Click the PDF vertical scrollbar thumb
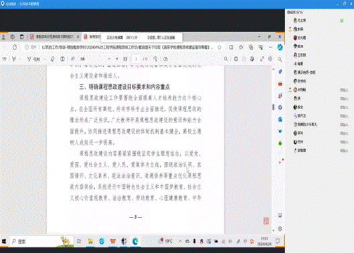 [274, 107]
